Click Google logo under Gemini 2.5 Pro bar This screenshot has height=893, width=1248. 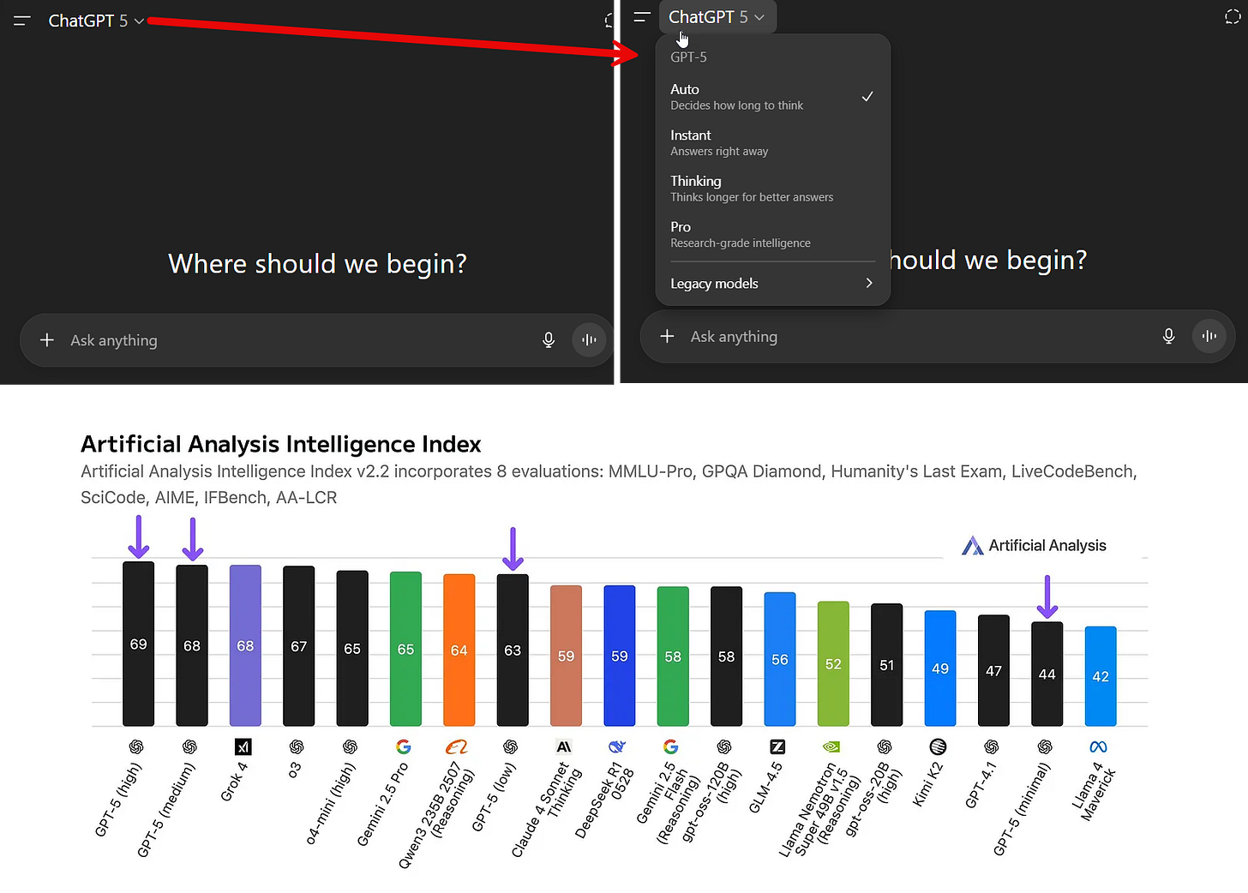click(x=404, y=747)
